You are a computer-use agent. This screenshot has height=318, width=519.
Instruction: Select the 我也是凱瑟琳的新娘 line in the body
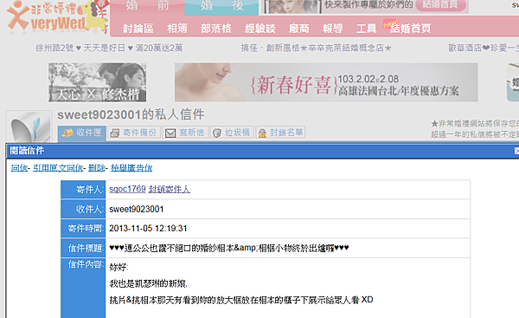148,283
